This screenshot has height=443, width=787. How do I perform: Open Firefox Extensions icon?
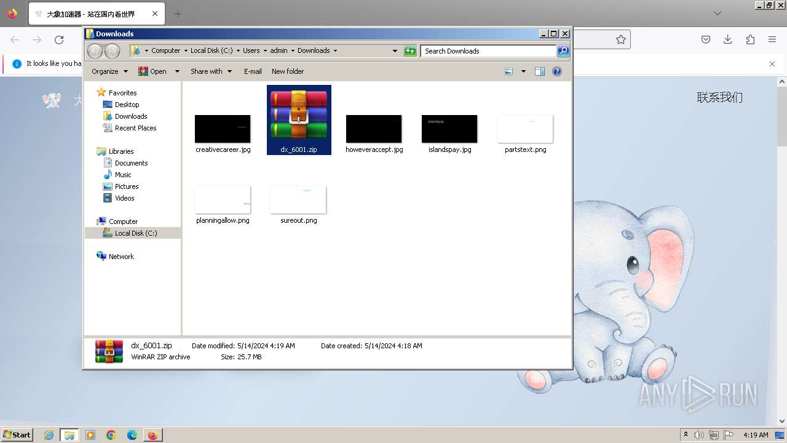[x=750, y=39]
